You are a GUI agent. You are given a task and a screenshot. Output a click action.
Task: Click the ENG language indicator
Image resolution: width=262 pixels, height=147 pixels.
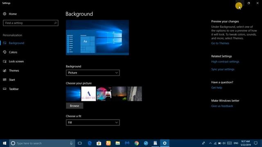[236, 143]
